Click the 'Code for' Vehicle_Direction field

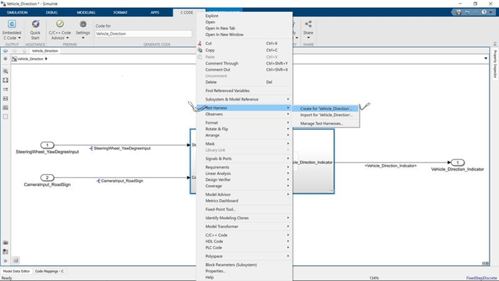click(143, 34)
